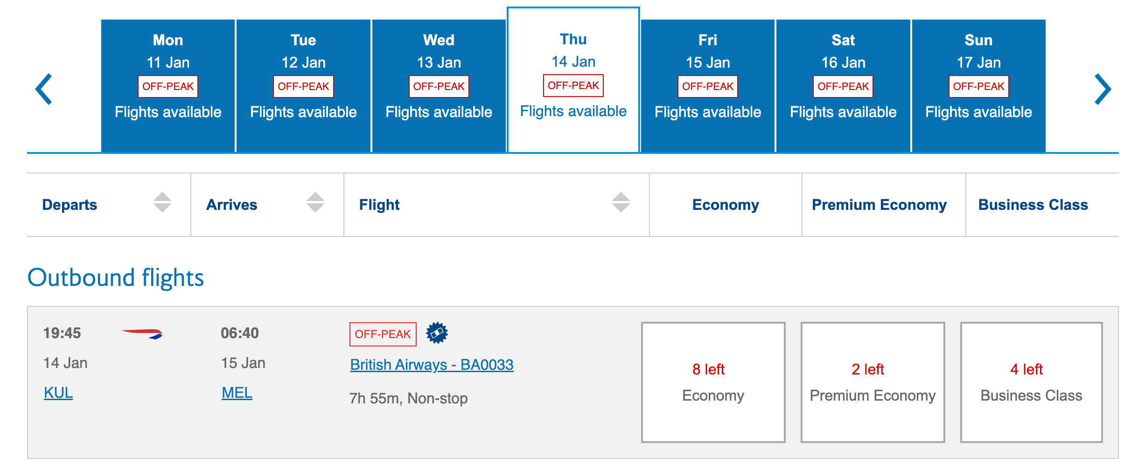Click the next week chevron arrow
This screenshot has height=471, width=1131.
click(1103, 89)
